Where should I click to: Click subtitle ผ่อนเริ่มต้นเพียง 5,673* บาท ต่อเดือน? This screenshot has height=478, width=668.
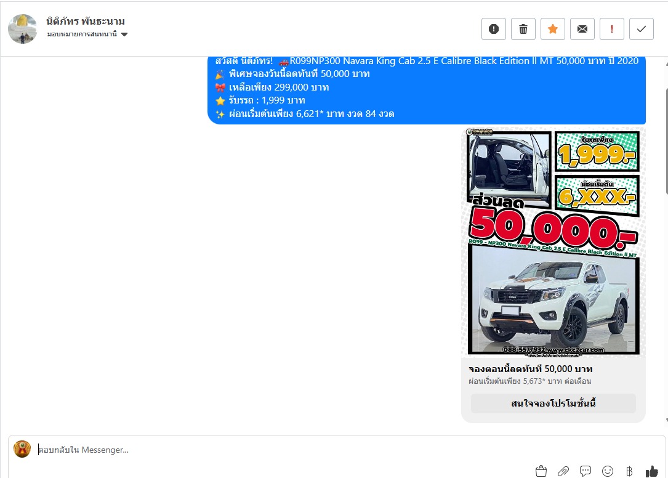click(x=529, y=381)
